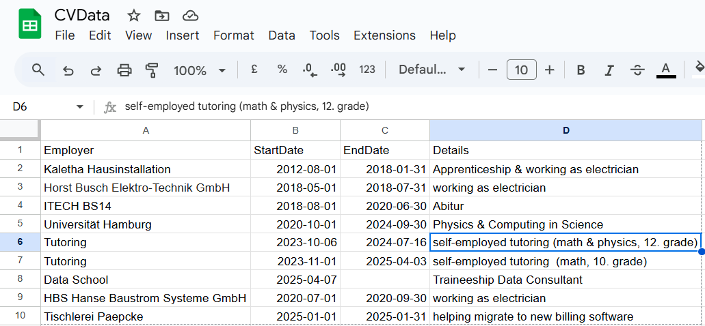The width and height of the screenshot is (705, 326).
Task: Open the Google Sheets home icon
Action: point(29,25)
